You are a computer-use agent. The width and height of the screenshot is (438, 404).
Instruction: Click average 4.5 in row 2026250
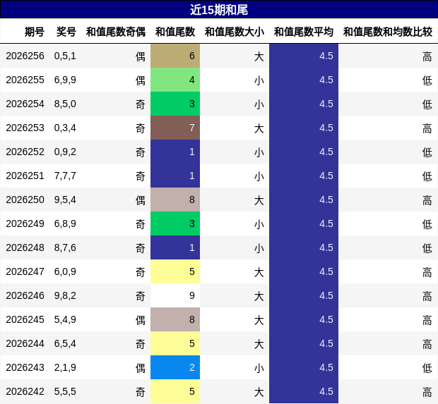pyautogui.click(x=326, y=200)
